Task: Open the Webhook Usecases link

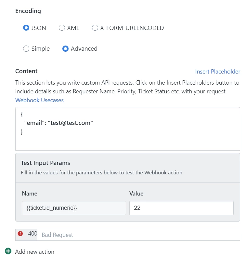Action: tap(39, 100)
